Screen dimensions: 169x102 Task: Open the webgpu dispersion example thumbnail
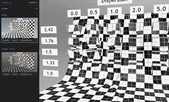coord(20,62)
